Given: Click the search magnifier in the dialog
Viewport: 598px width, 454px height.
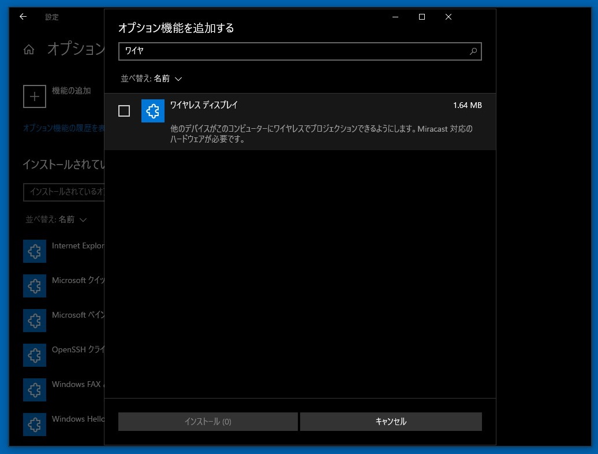Looking at the screenshot, I should 473,51.
